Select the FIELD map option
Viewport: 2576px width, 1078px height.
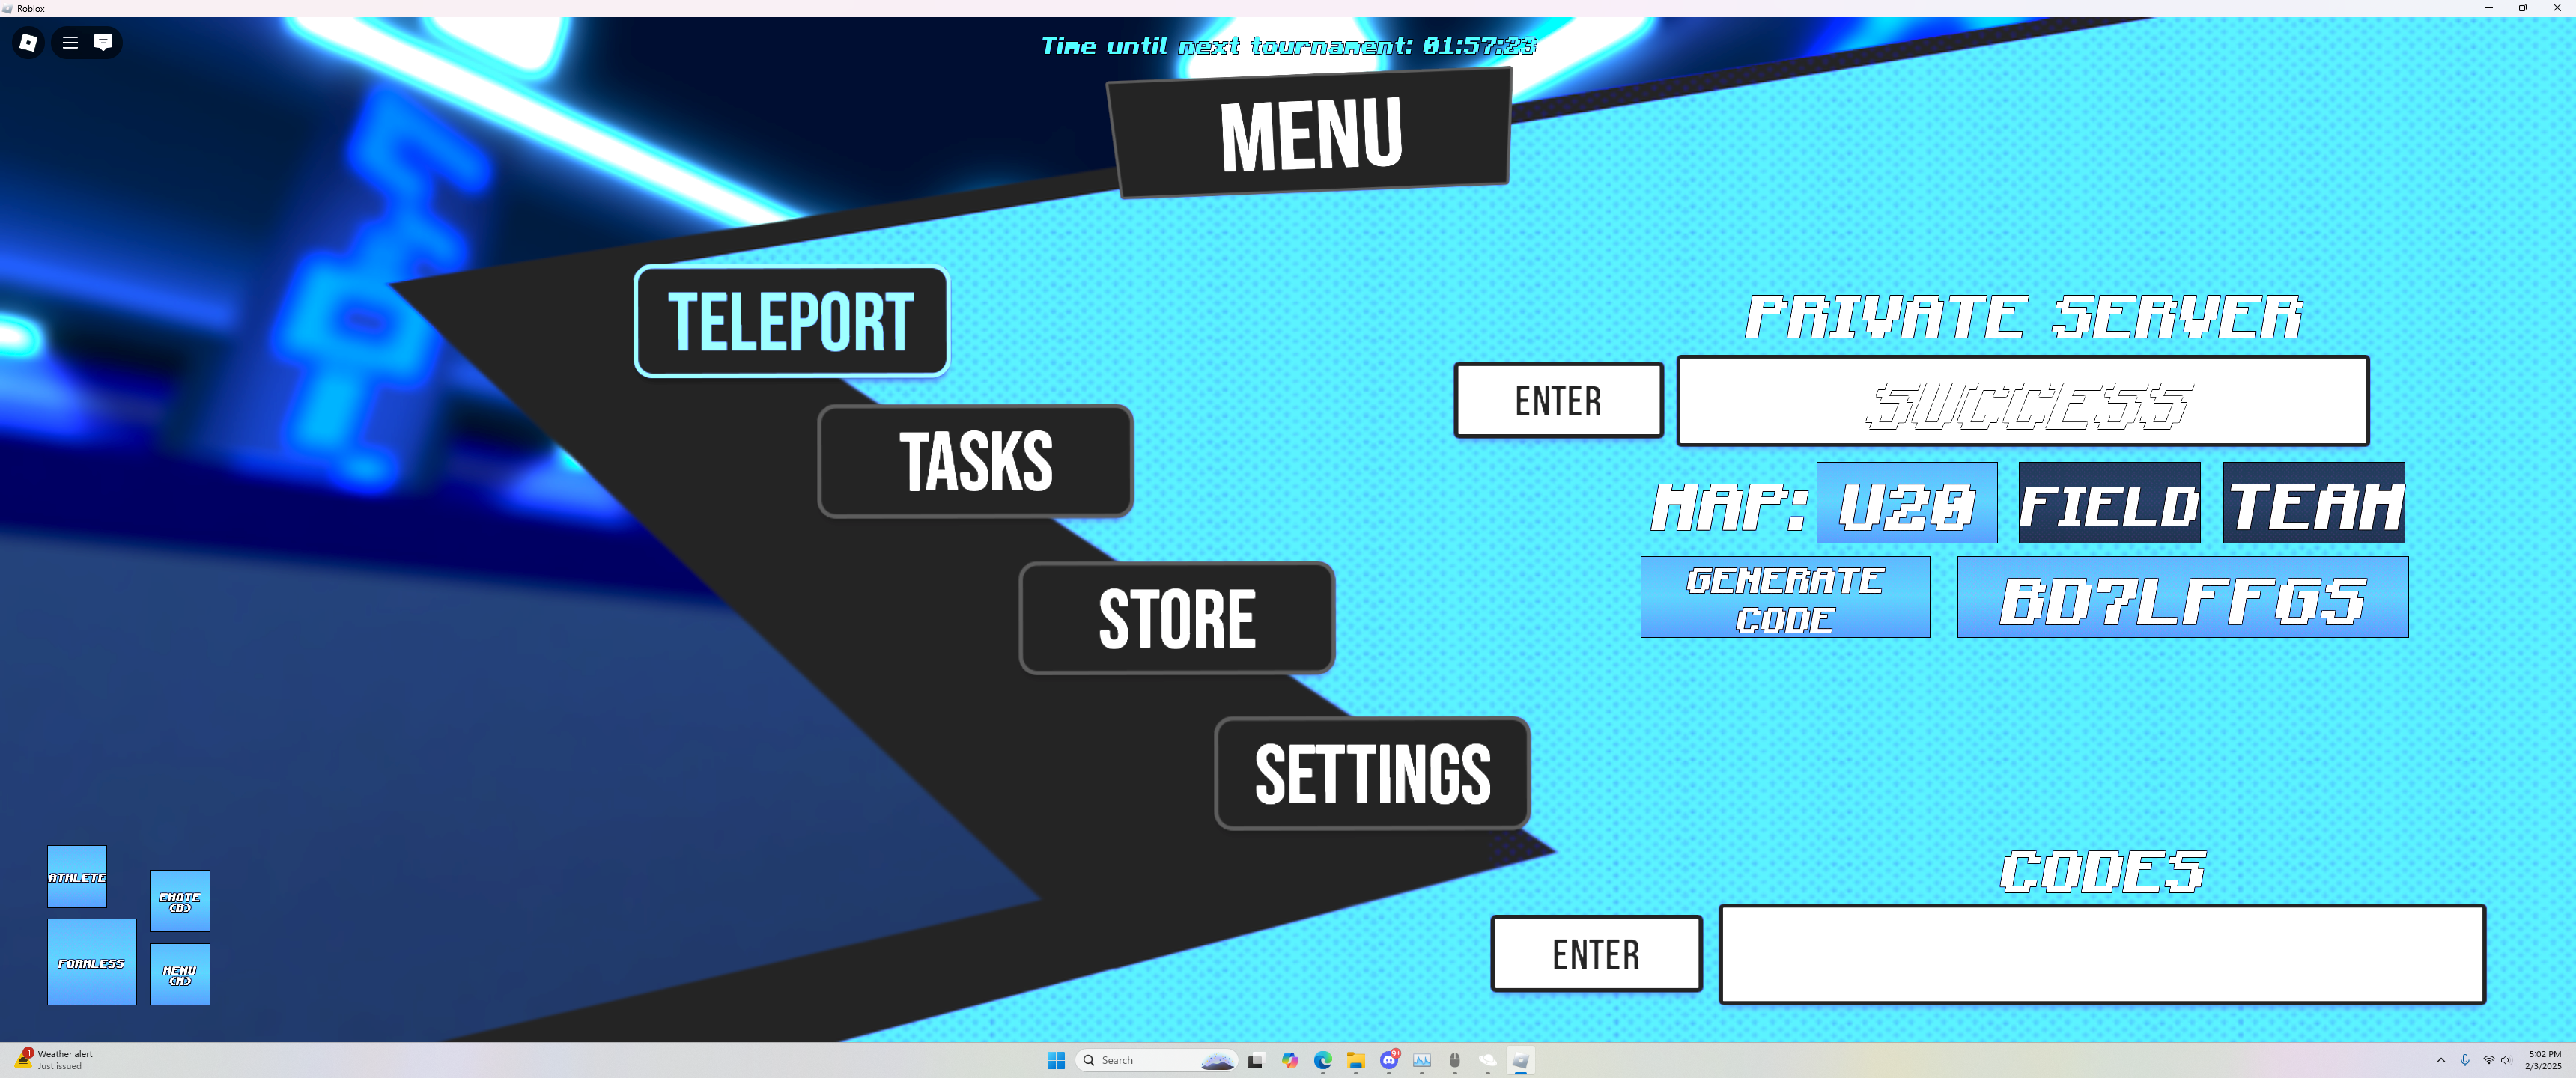point(2109,503)
